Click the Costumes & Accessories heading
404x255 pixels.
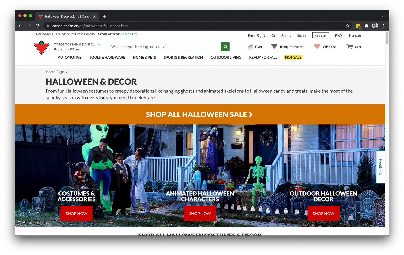pyautogui.click(x=76, y=196)
